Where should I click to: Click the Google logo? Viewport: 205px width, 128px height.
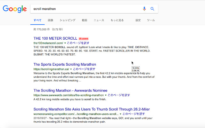coord(15,9)
